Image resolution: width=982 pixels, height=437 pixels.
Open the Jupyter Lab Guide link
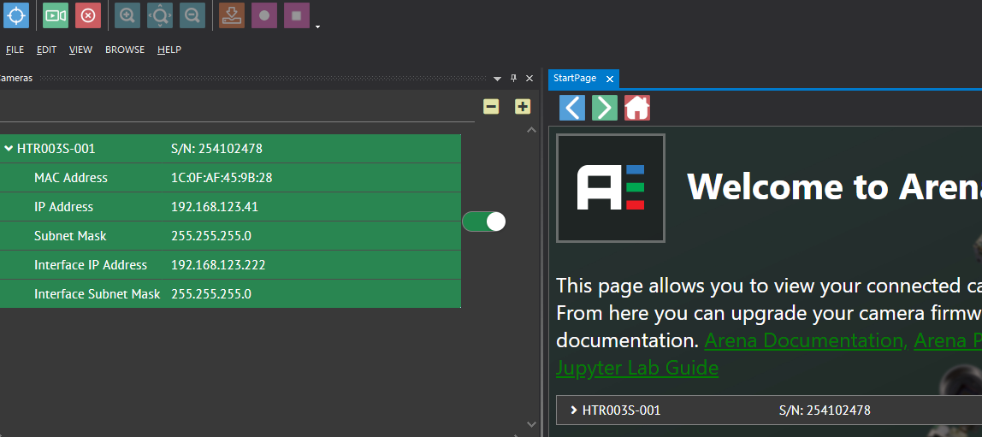pos(637,368)
